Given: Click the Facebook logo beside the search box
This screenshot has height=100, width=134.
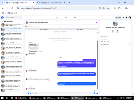Looking at the screenshot, I should [x=2, y=18].
